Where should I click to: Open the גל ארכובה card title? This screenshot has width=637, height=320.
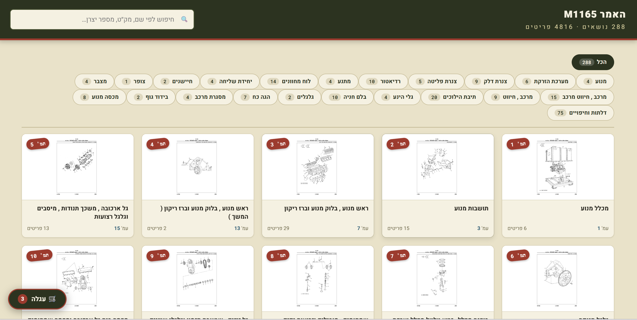[x=83, y=212]
